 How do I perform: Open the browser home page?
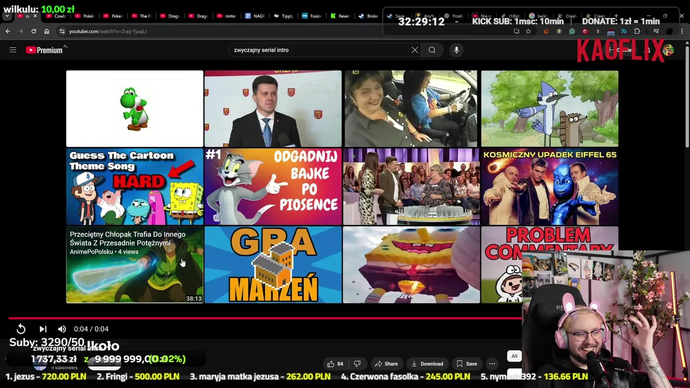pos(46,31)
